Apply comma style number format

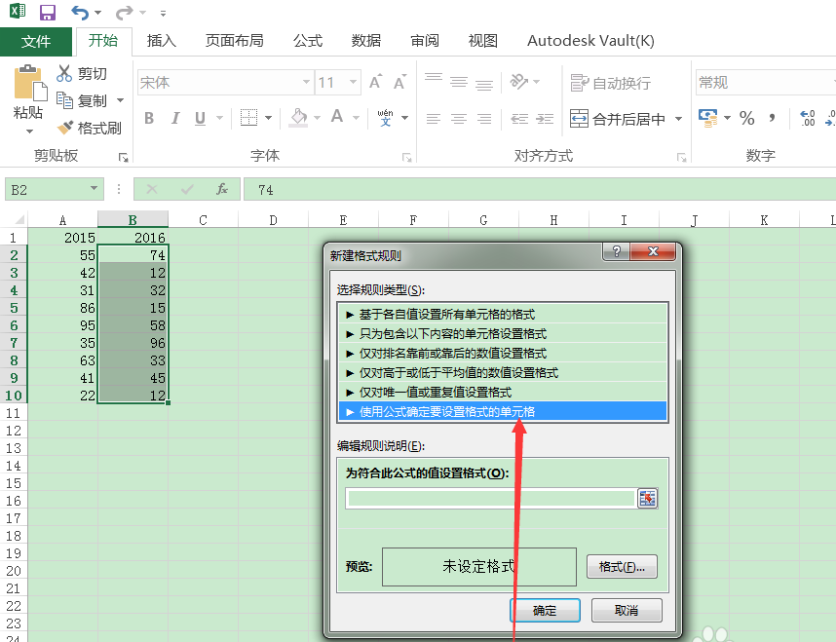point(772,118)
